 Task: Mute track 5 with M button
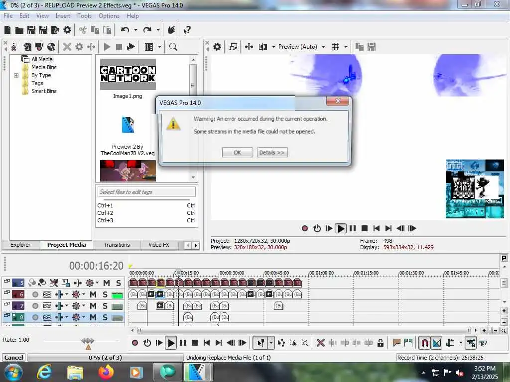(x=107, y=283)
